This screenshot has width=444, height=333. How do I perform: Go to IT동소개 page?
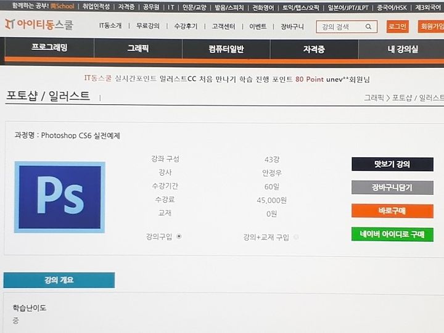[110, 25]
